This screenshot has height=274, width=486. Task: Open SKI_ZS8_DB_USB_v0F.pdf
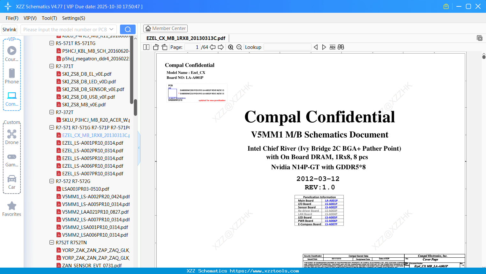[x=86, y=97]
